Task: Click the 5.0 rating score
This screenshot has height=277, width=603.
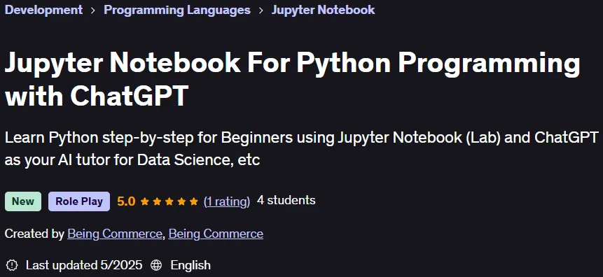Action: pos(126,201)
